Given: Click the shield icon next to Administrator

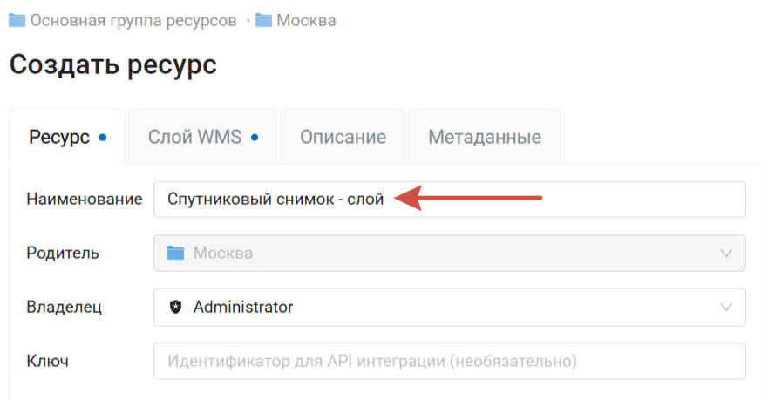Looking at the screenshot, I should coord(176,307).
